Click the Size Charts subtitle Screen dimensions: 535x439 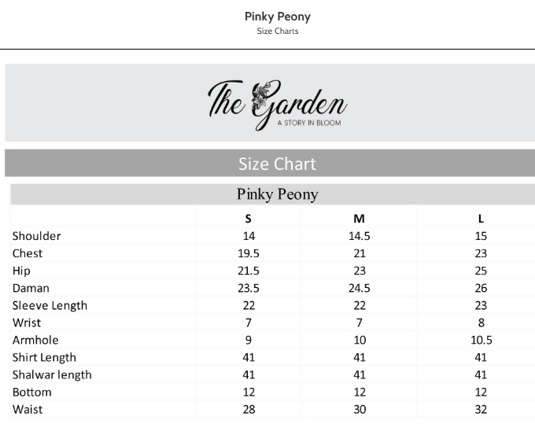[278, 31]
